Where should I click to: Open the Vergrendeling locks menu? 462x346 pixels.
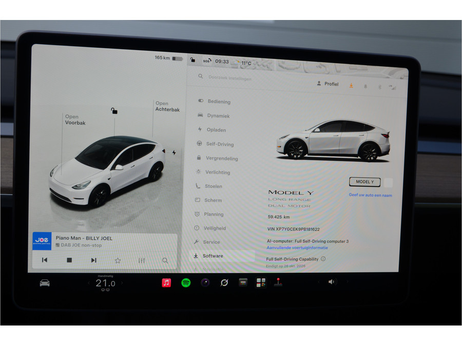(x=217, y=158)
